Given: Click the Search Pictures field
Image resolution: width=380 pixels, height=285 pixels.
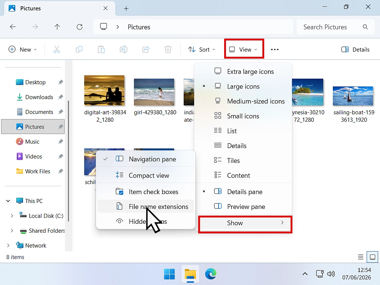Looking at the screenshot, I should click(335, 27).
